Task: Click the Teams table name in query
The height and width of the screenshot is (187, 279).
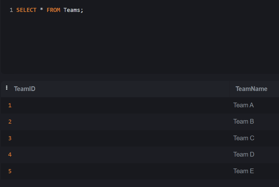Action: pyautogui.click(x=72, y=10)
